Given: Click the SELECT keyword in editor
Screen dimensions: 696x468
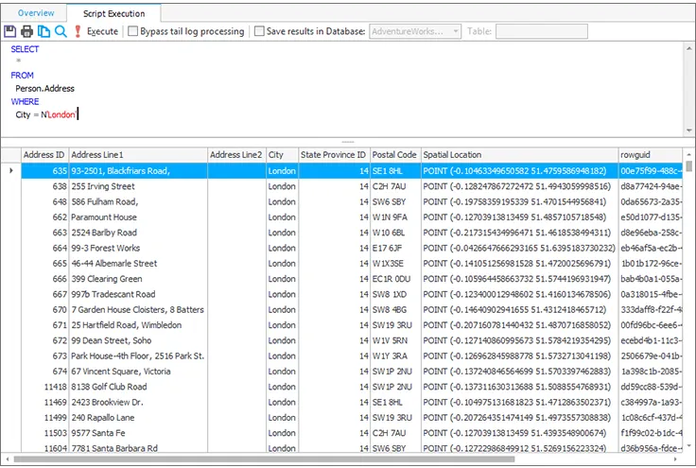Looking at the screenshot, I should (25, 49).
